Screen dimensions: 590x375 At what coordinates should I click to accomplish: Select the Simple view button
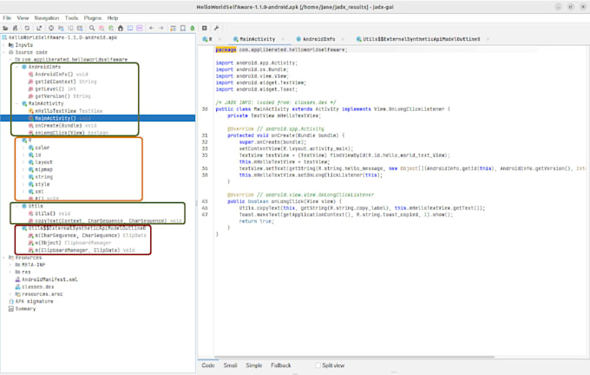pyautogui.click(x=254, y=365)
